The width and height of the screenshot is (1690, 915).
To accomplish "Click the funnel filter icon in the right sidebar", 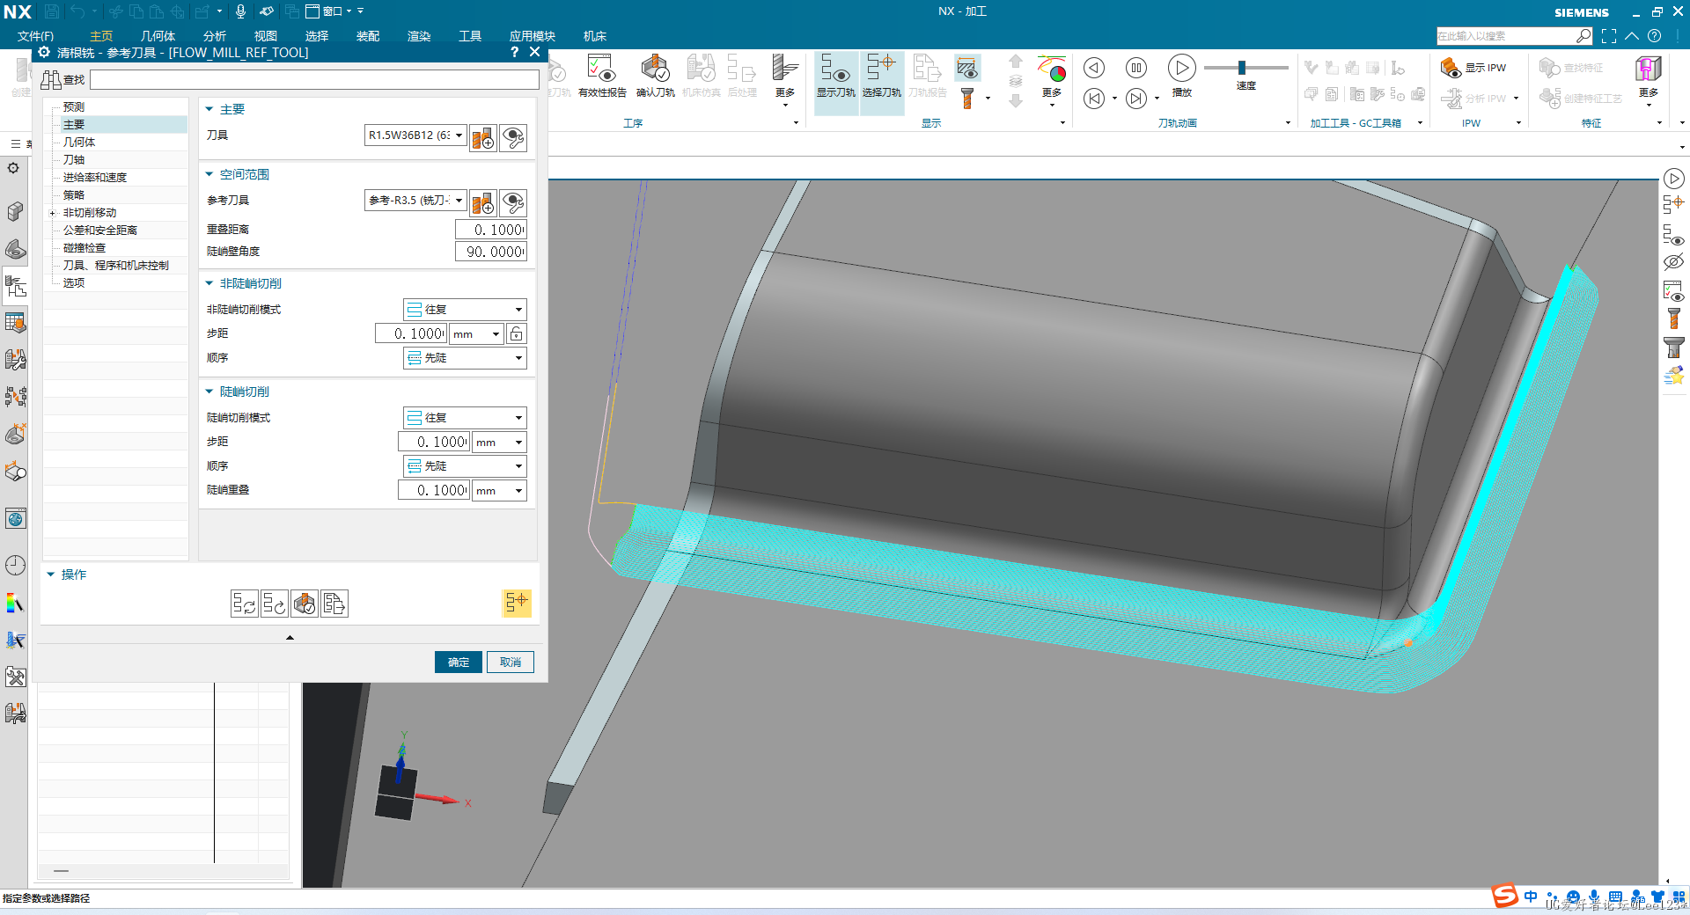I will [x=1673, y=348].
